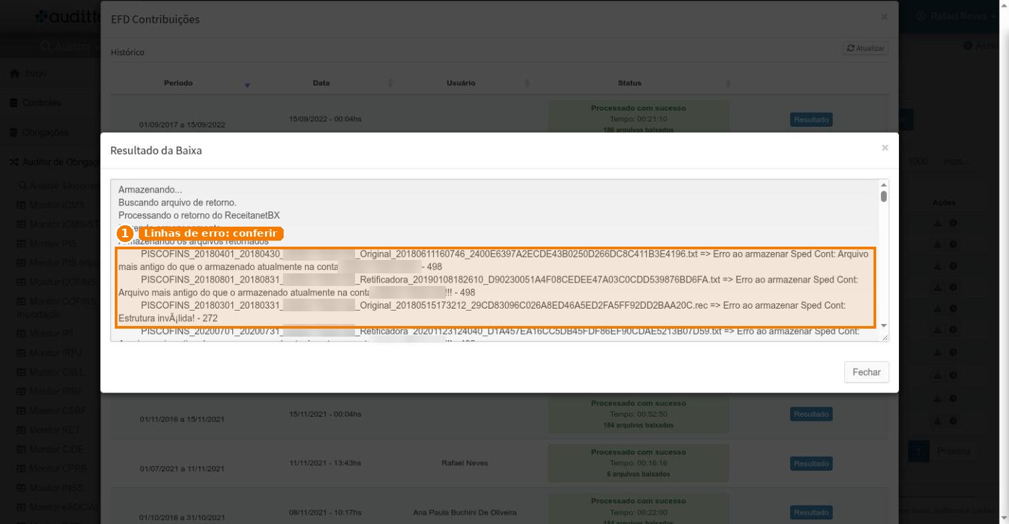Viewport: 1009px width, 524px height.
Task: Go to the Próxima page in pagination
Action: (x=954, y=451)
